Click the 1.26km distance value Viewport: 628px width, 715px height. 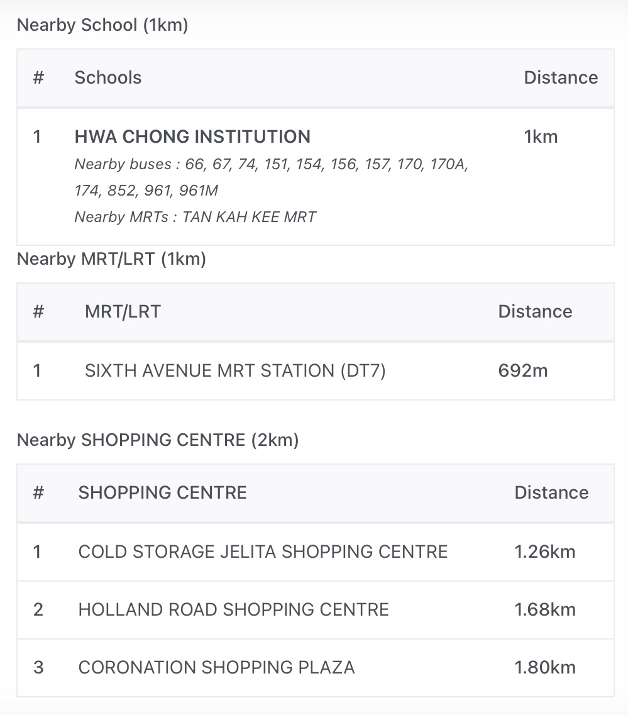pos(545,551)
